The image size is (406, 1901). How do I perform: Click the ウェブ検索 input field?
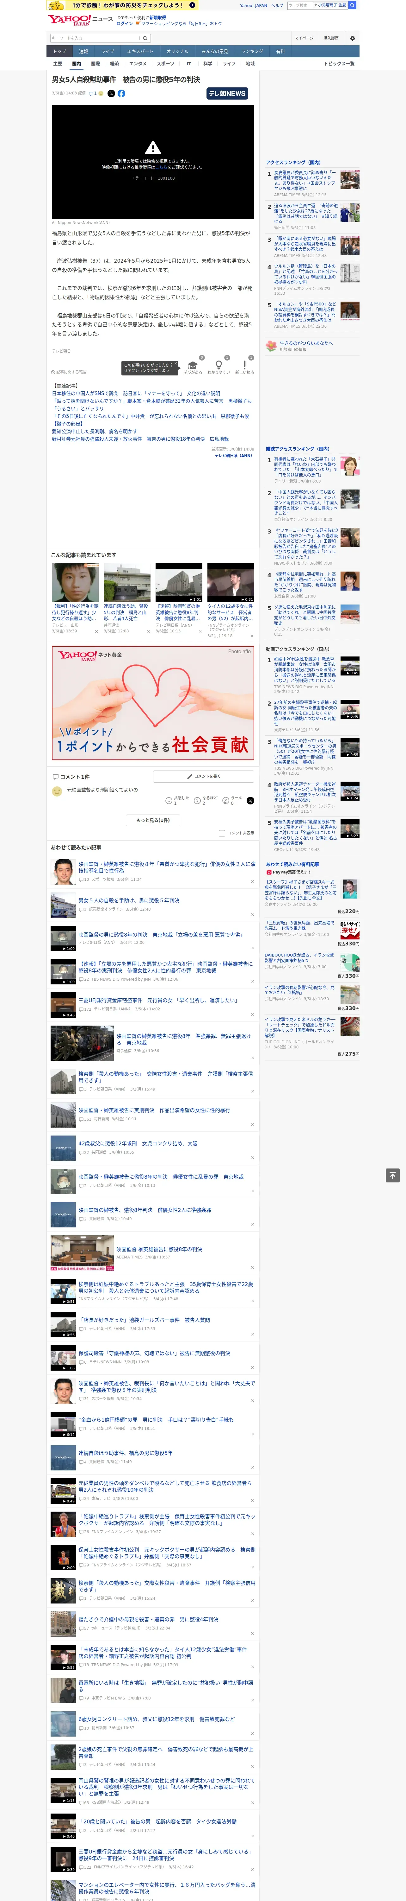pyautogui.click(x=299, y=5)
